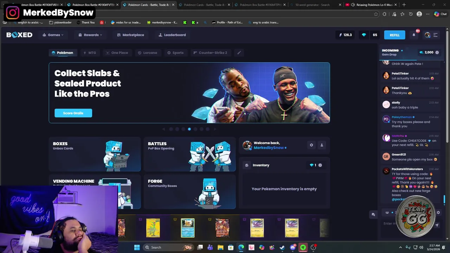Click the Score Grails button

[73, 113]
